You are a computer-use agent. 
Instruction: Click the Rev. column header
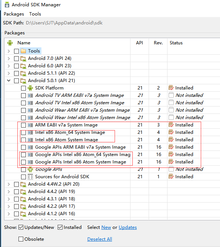coord(158,43)
